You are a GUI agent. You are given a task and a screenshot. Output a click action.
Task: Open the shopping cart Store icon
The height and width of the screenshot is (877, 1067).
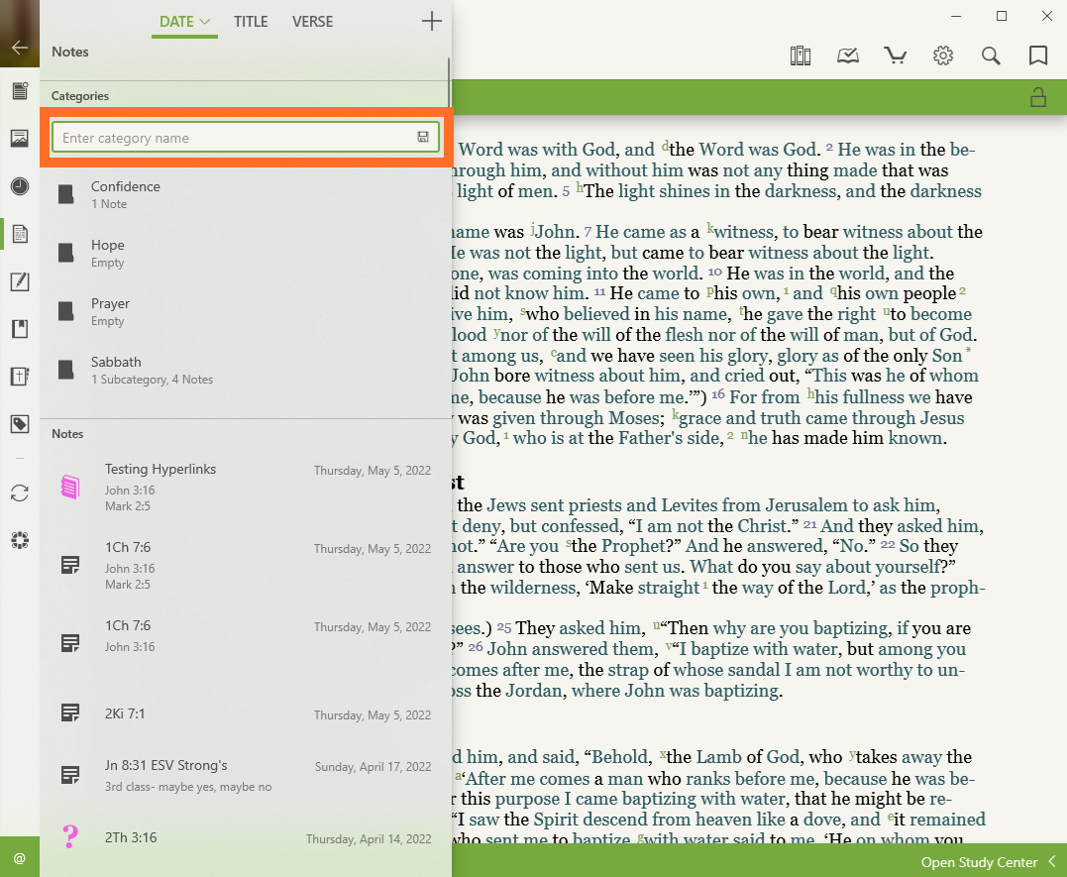point(896,55)
